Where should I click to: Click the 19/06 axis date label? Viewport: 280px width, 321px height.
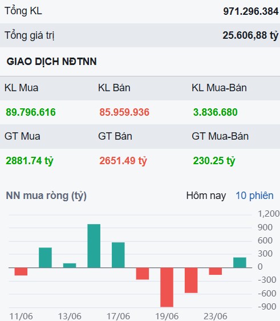[x=167, y=316]
